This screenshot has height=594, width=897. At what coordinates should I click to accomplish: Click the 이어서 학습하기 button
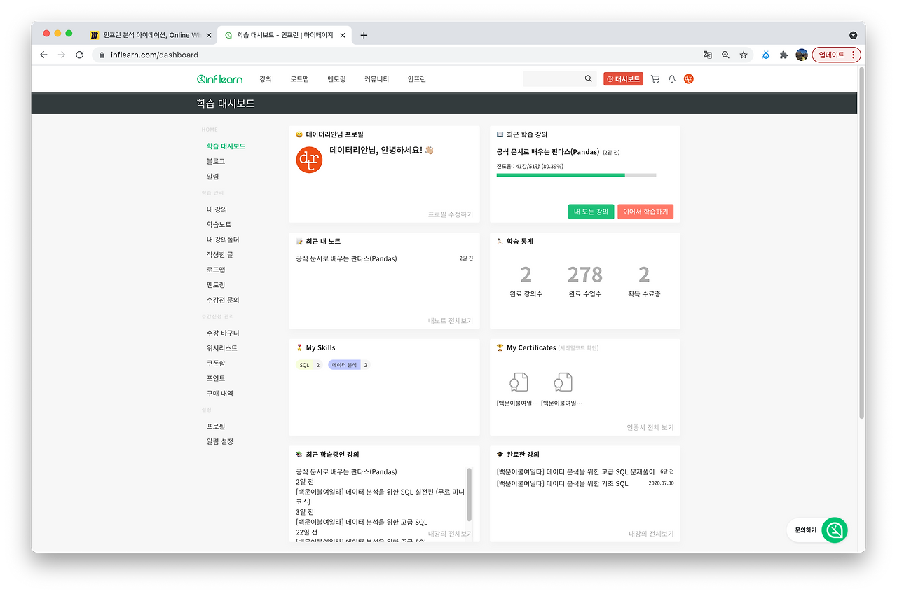pos(645,212)
